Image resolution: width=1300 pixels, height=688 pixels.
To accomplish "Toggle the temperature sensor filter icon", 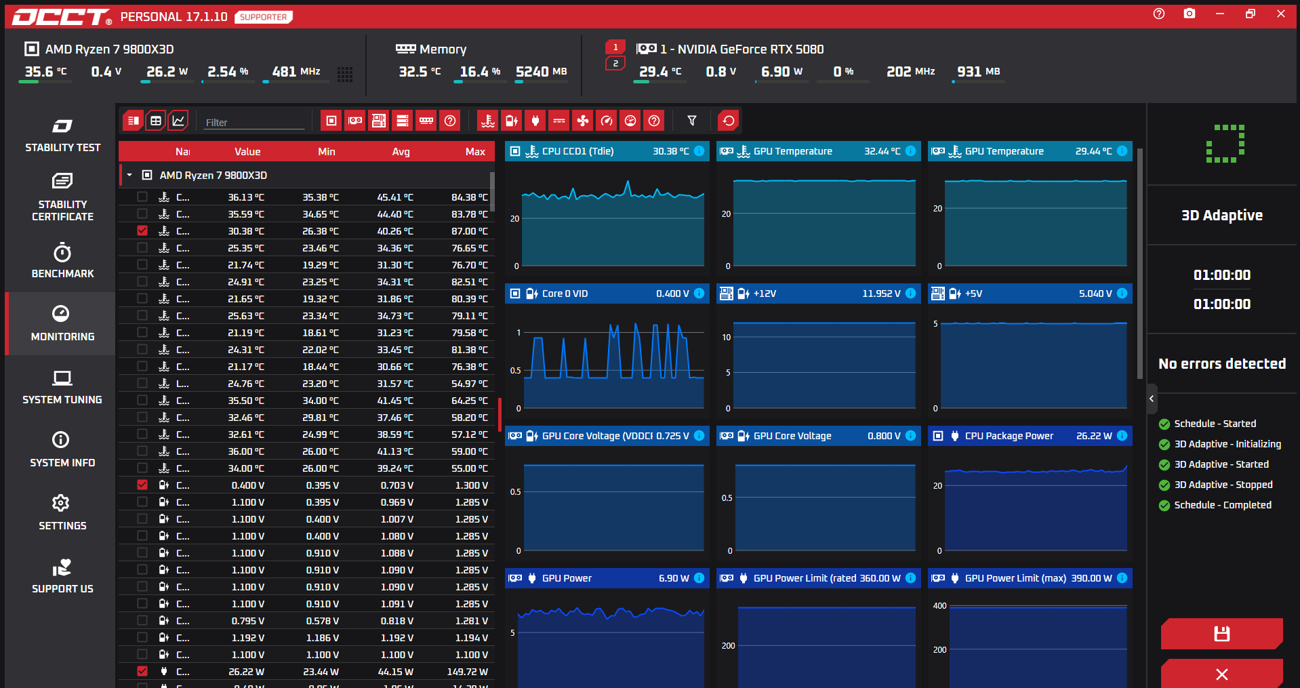I will pyautogui.click(x=487, y=121).
